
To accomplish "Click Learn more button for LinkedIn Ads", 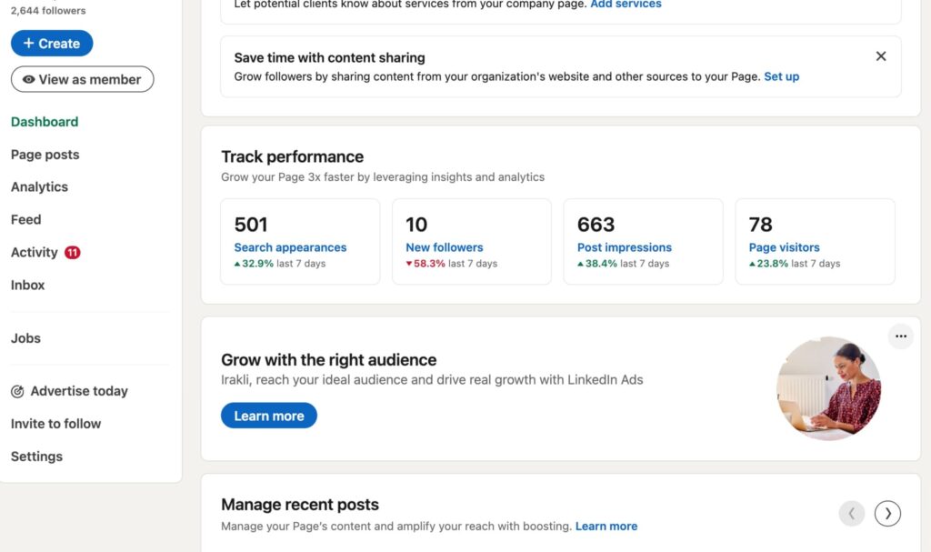I will click(x=269, y=416).
